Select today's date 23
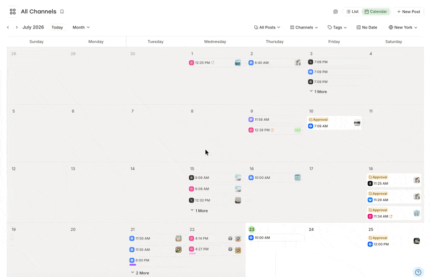This screenshot has height=277, width=430. [x=252, y=229]
